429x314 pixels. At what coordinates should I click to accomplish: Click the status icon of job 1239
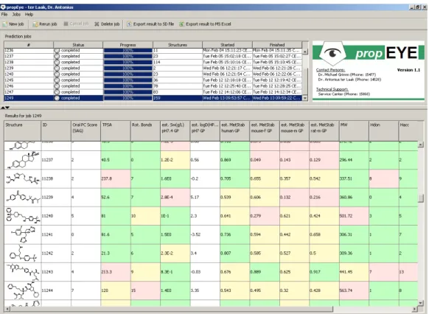57,68
